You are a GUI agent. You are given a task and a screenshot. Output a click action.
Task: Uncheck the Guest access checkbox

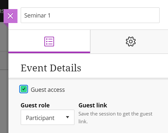click(24, 89)
